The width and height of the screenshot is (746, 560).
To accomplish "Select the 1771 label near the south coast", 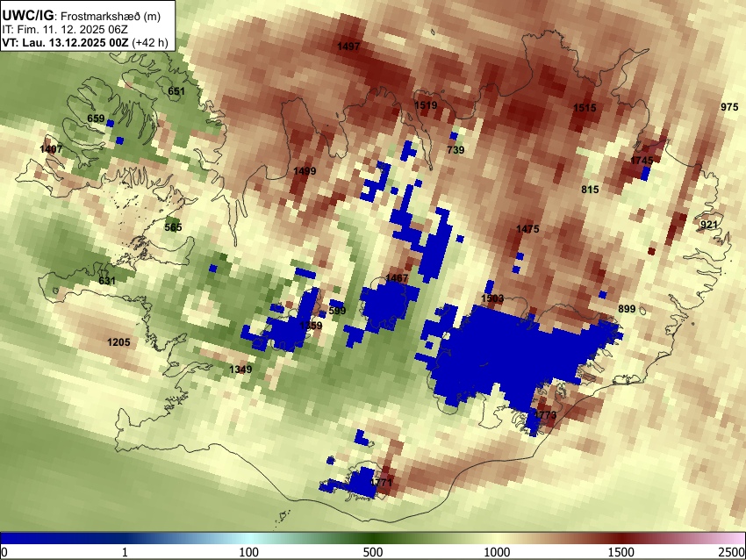I will [x=382, y=483].
